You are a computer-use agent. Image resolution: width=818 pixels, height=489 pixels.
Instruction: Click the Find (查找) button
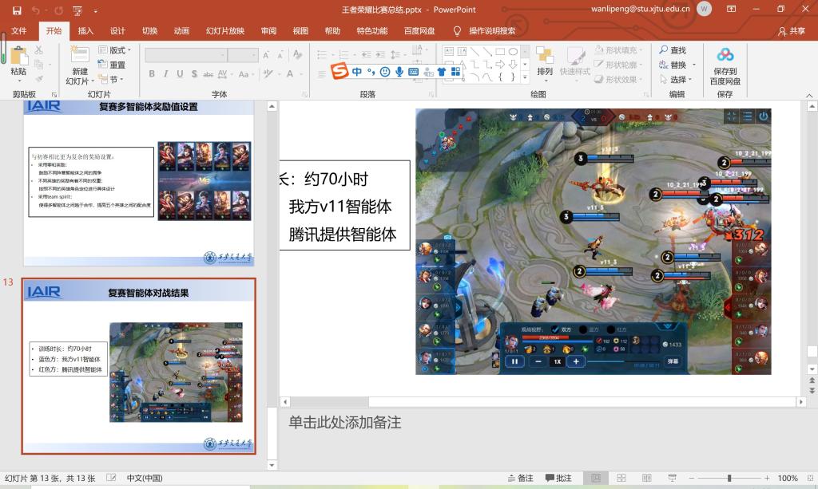click(x=673, y=50)
